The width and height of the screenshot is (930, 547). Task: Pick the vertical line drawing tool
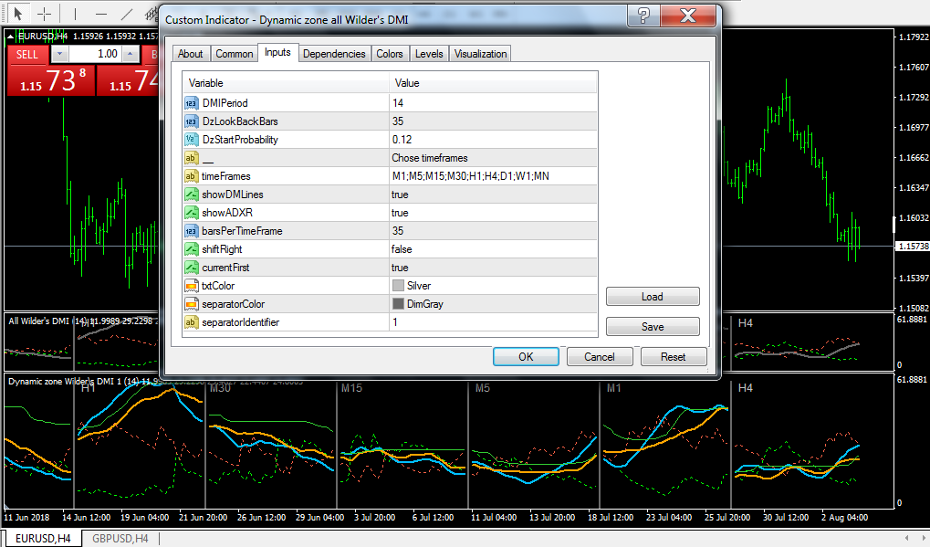(75, 13)
